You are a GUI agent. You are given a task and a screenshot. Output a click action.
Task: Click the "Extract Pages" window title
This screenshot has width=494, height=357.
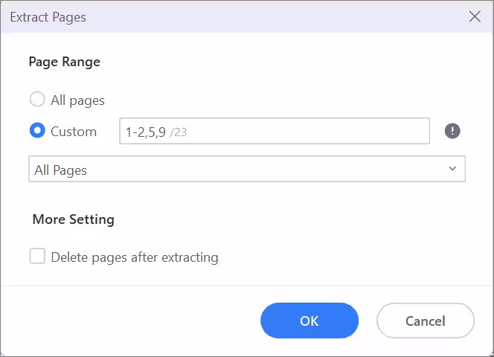click(x=48, y=16)
